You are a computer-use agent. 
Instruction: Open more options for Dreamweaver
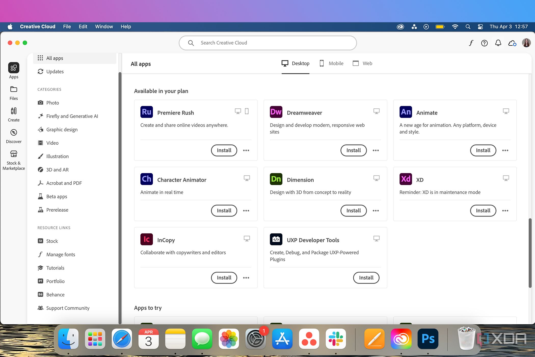[376, 150]
